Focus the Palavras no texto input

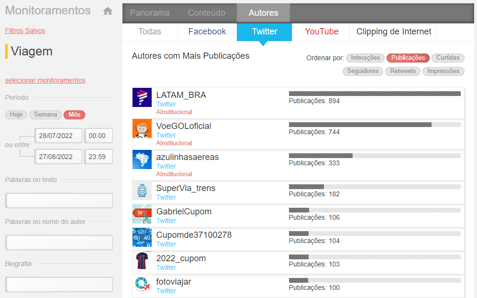pos(59,201)
